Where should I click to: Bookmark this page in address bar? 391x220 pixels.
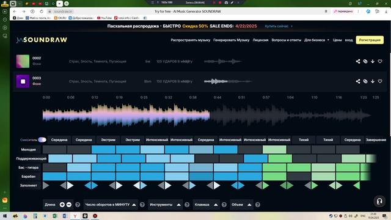[326, 12]
